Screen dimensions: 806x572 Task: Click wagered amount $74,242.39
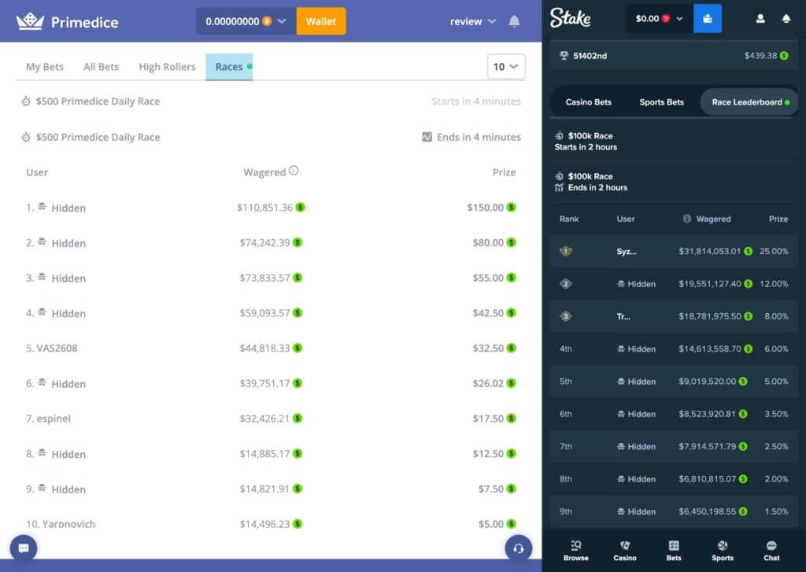click(x=264, y=242)
